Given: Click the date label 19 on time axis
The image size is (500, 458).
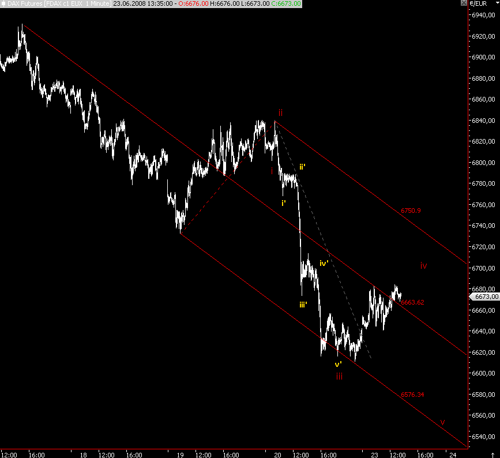Looking at the screenshot, I should click(181, 455).
